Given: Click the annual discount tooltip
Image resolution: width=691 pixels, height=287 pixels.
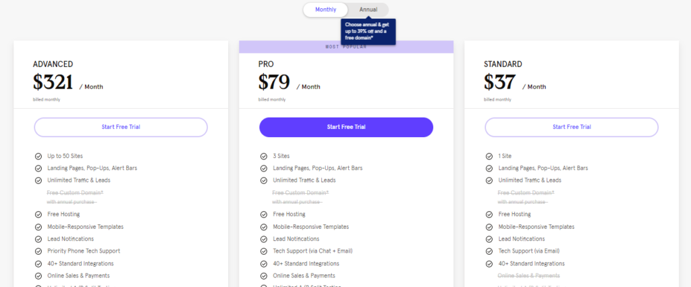Looking at the screenshot, I should pos(368,32).
